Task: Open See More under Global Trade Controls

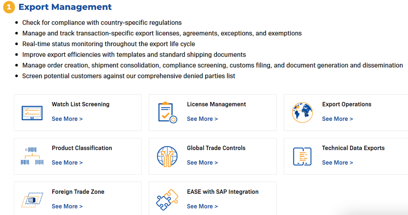Action: [x=202, y=162]
